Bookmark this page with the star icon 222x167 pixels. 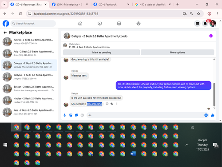pyautogui.click(x=198, y=14)
